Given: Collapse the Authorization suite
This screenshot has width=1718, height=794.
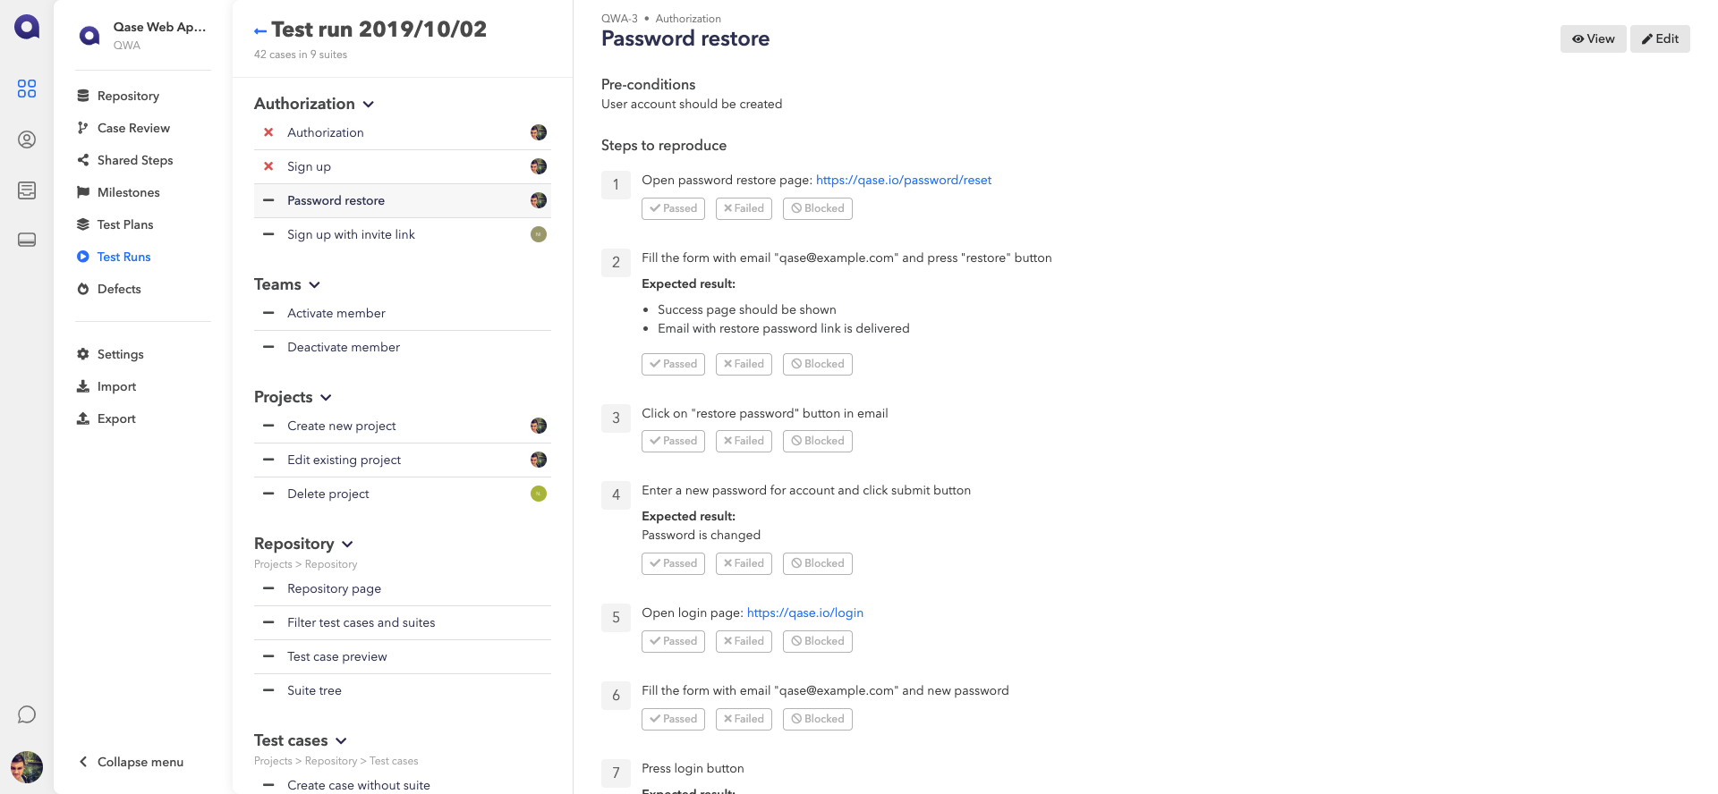Looking at the screenshot, I should [x=369, y=105].
